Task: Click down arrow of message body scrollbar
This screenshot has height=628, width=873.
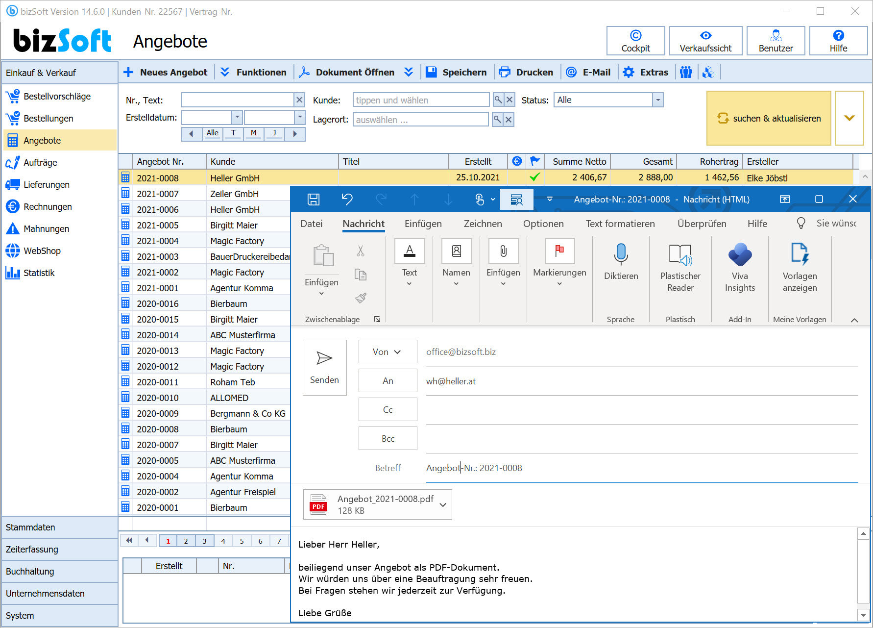Action: [863, 614]
